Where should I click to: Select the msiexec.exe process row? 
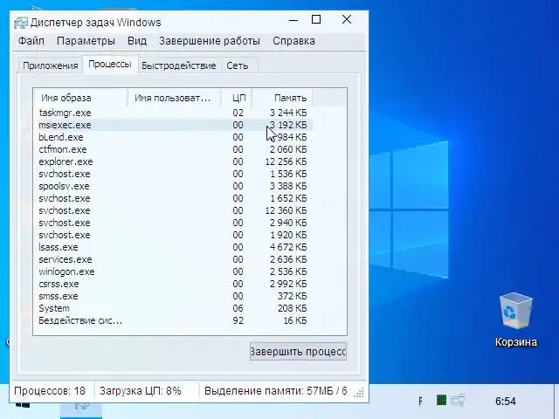[x=173, y=125]
